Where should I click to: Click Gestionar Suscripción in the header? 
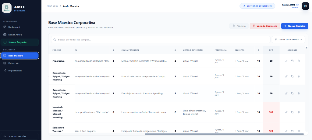click(257, 6)
